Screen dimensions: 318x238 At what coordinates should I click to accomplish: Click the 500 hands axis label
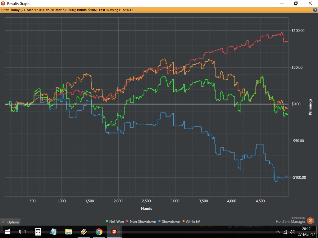click(x=32, y=201)
